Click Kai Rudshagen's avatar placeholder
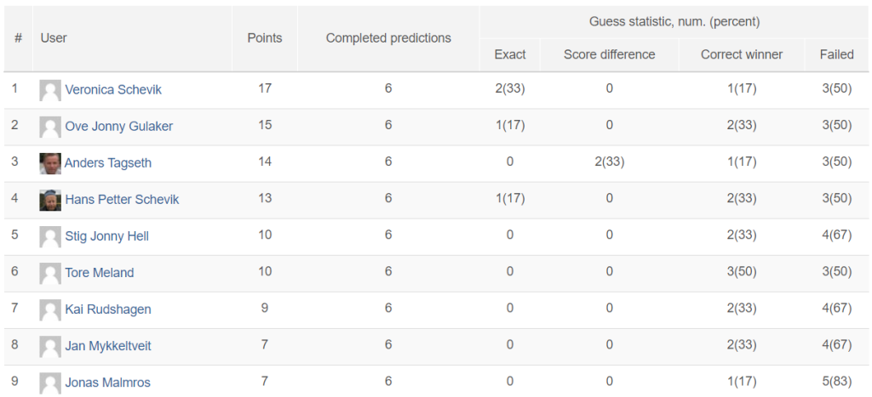 (x=50, y=309)
